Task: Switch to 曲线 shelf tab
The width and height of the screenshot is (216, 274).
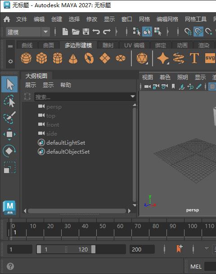Action: tap(27, 46)
